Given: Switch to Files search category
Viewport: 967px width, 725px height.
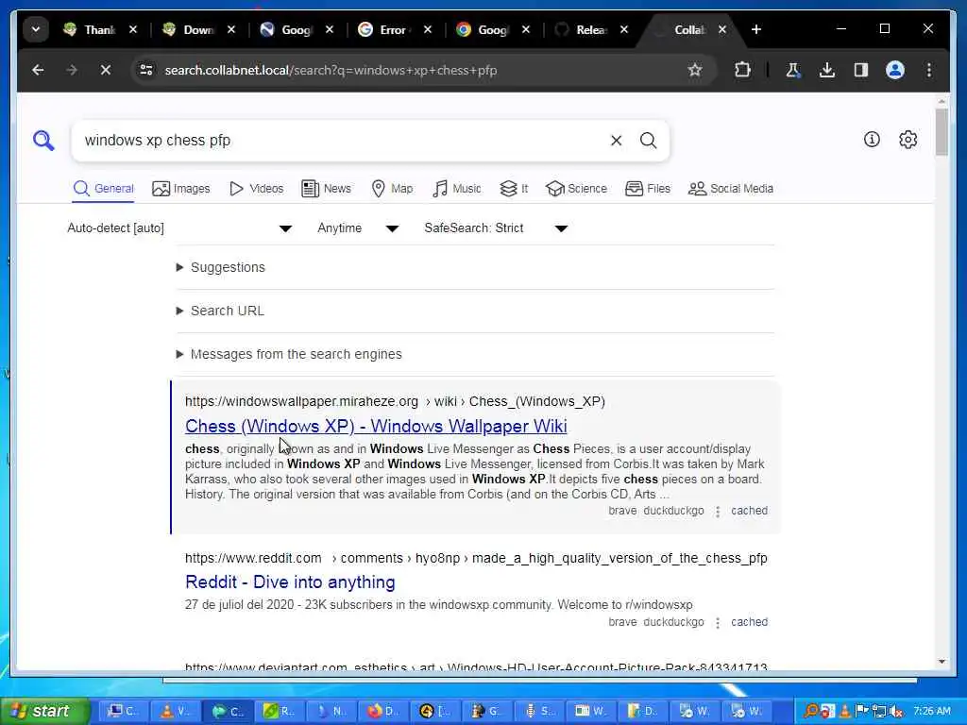Looking at the screenshot, I should 648,189.
